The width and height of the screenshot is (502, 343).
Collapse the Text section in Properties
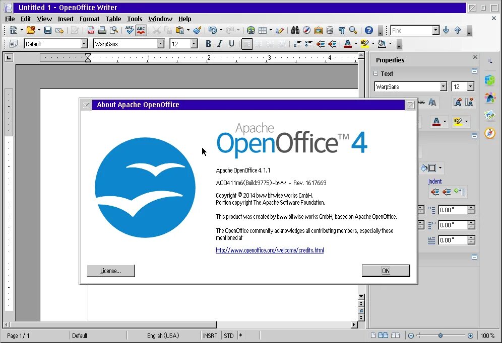[376, 73]
